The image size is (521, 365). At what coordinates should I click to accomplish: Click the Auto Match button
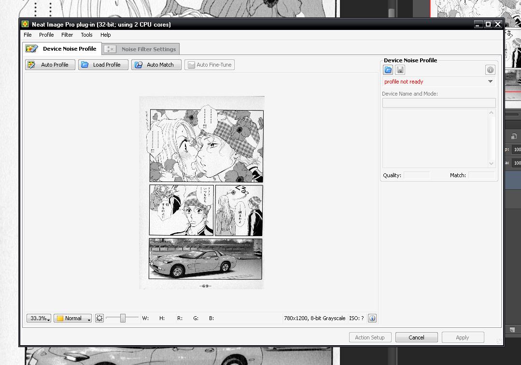(x=156, y=65)
